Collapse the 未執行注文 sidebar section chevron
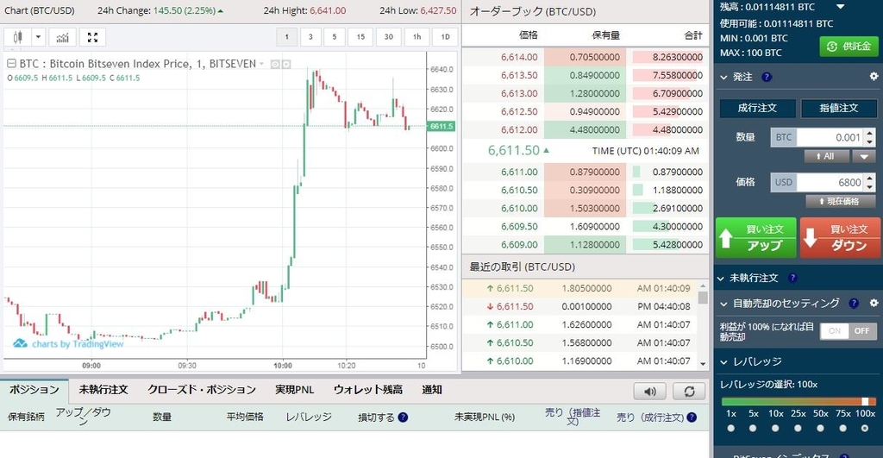Viewport: 883px width, 458px height. pos(720,279)
